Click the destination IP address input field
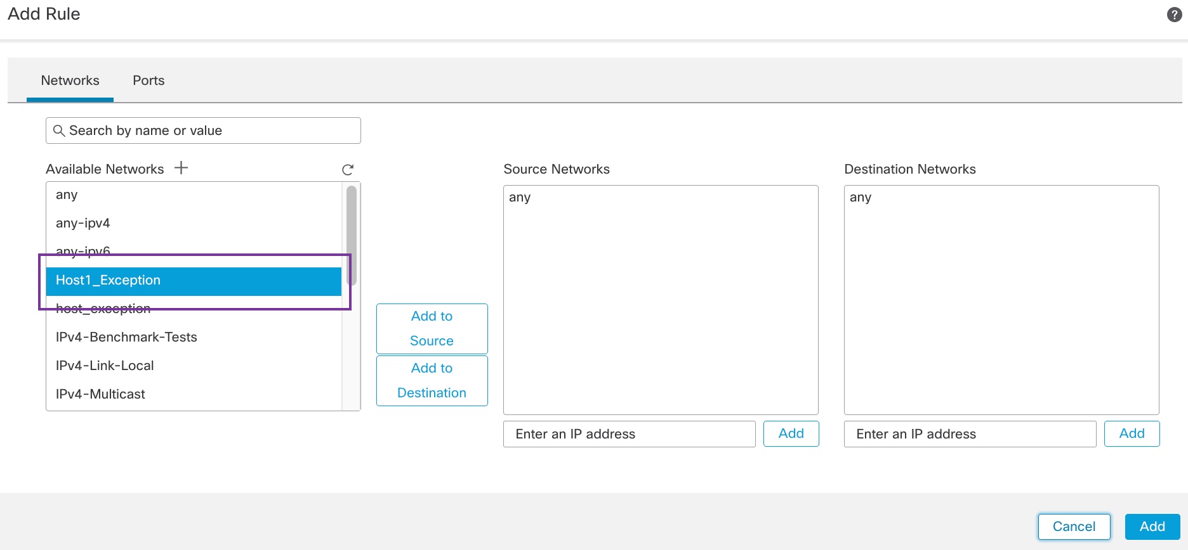This screenshot has width=1188, height=550. tap(970, 434)
